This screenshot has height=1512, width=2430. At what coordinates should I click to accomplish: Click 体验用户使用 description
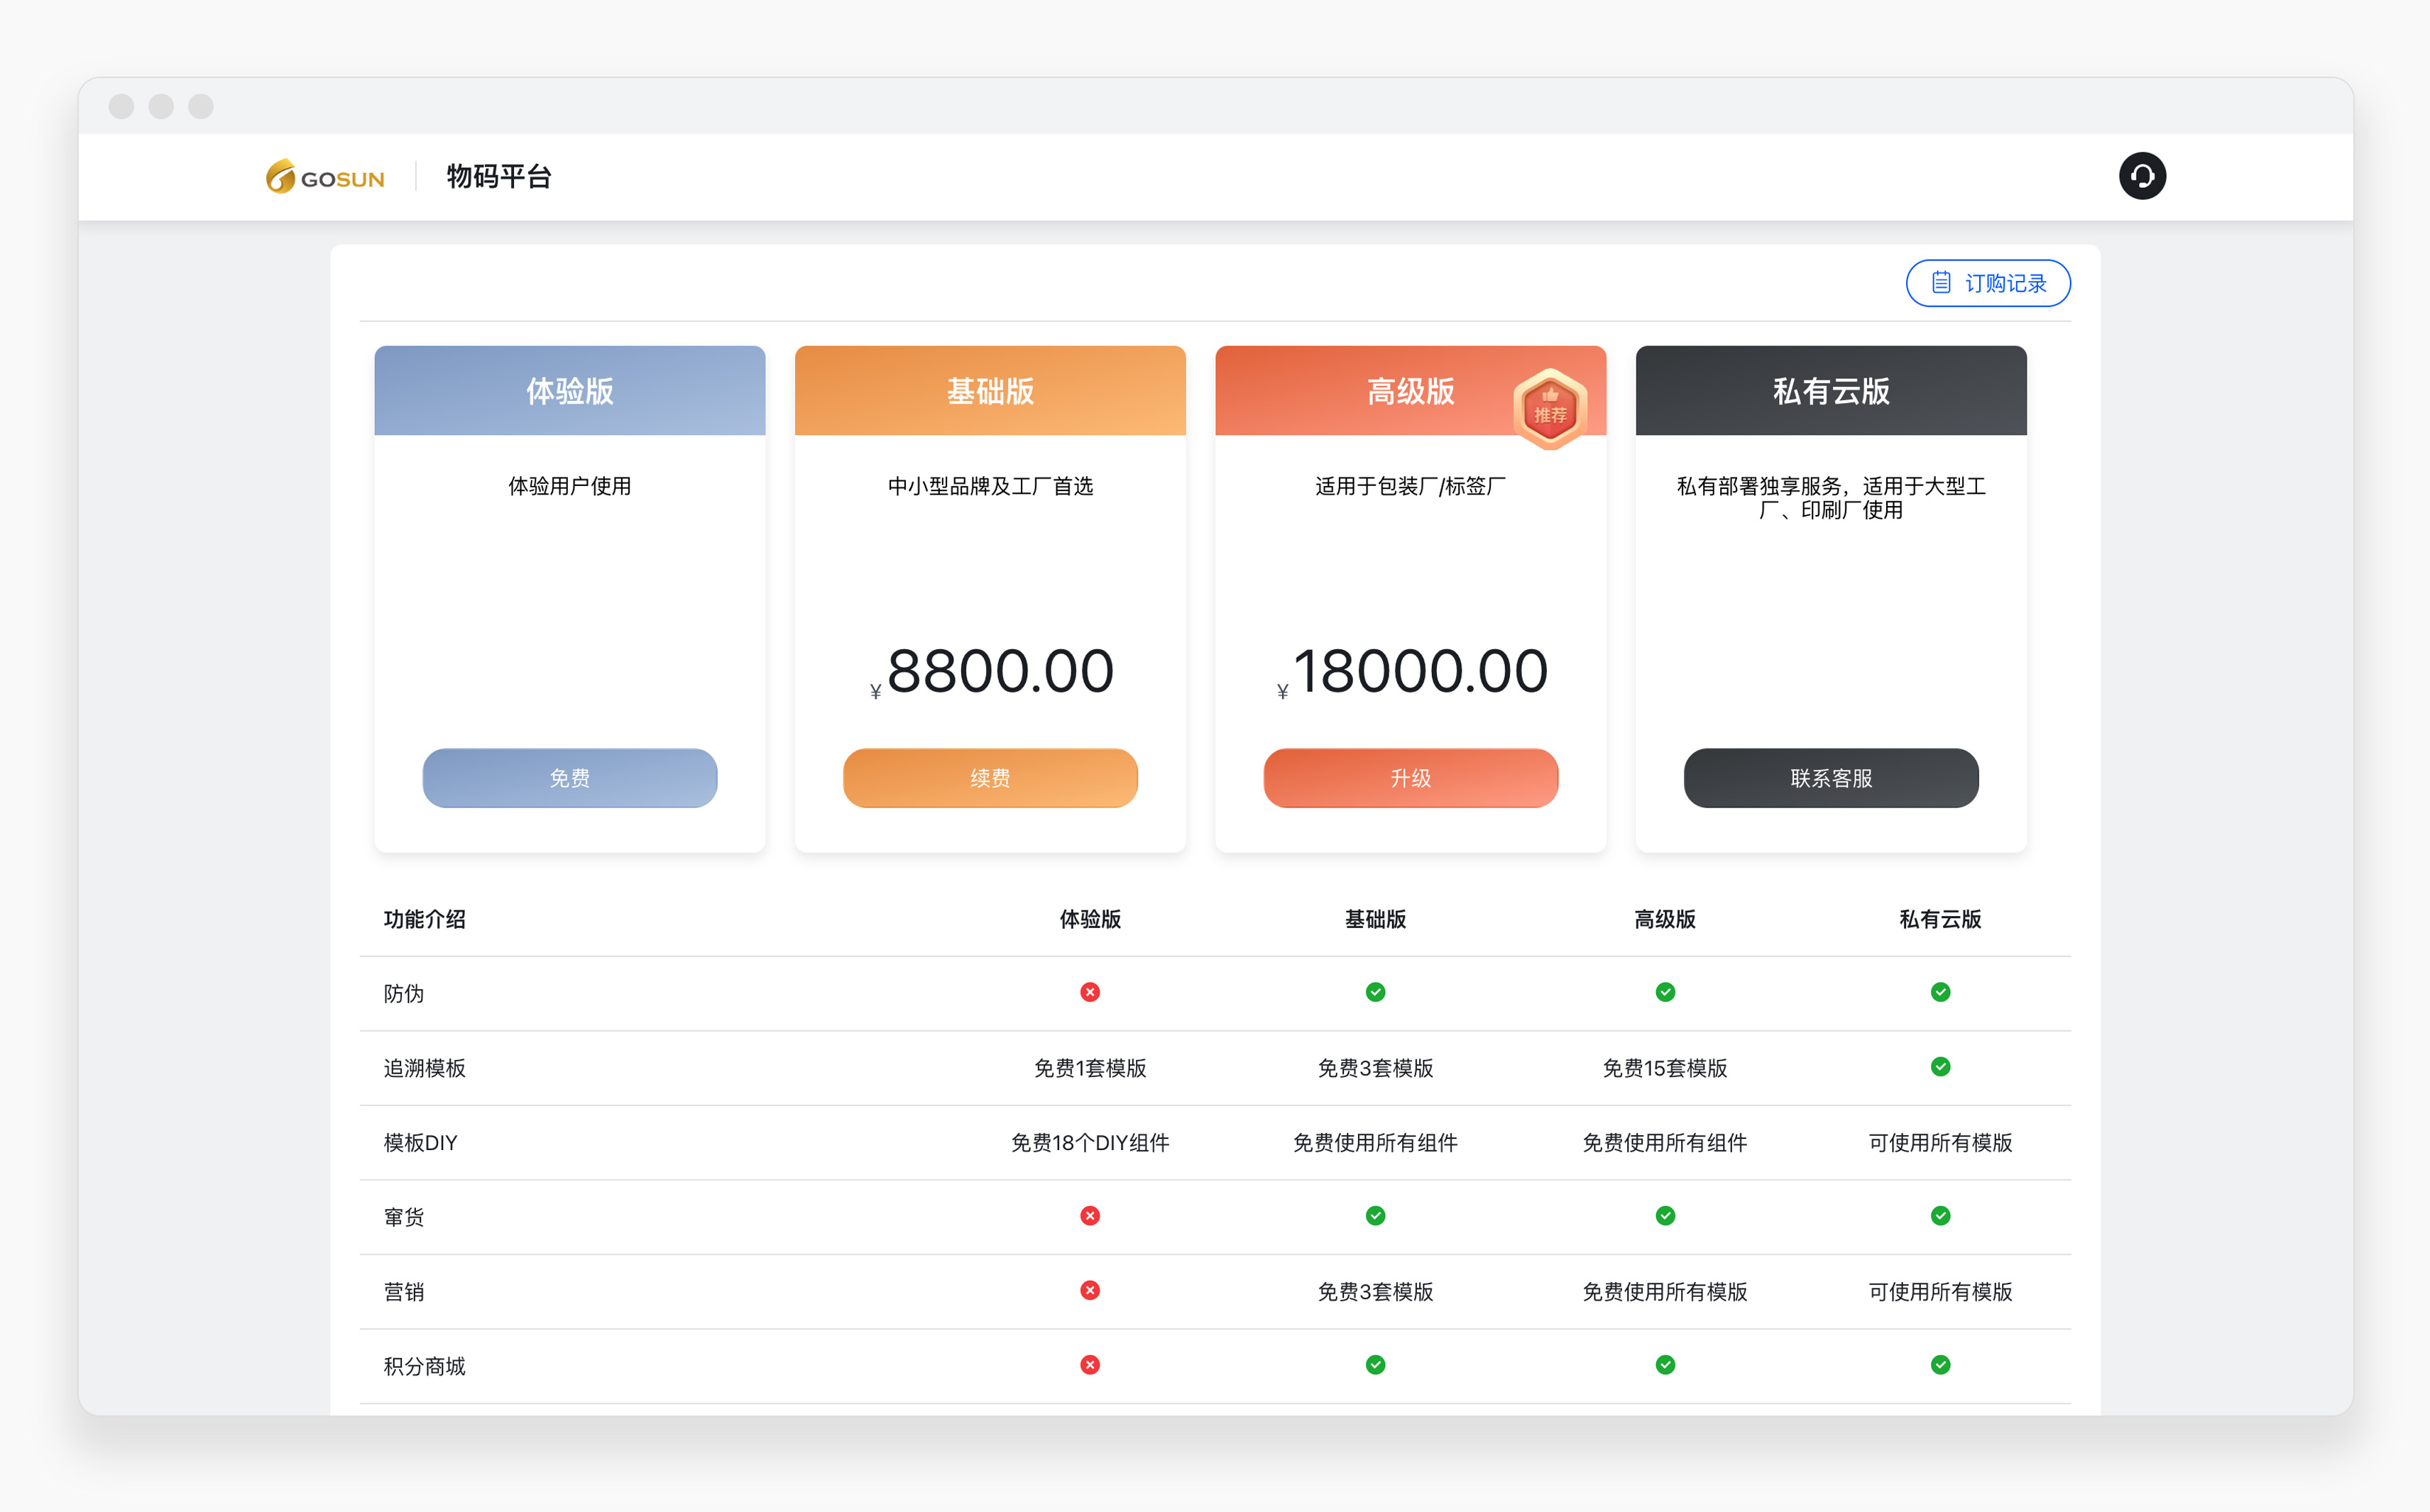[569, 486]
